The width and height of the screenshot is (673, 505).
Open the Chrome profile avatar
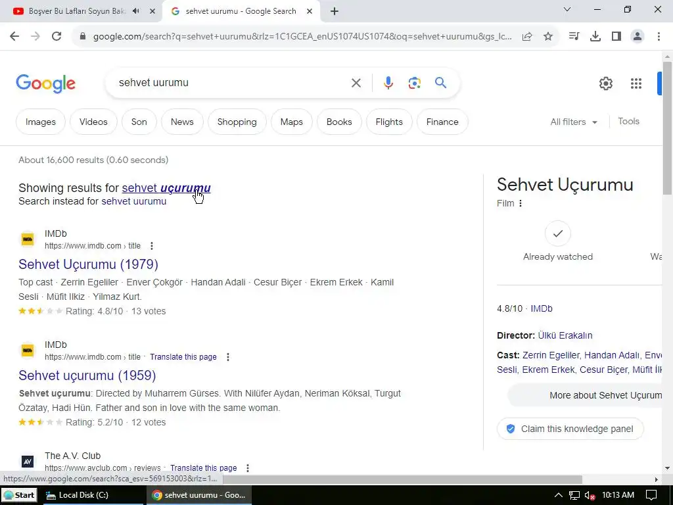click(638, 37)
